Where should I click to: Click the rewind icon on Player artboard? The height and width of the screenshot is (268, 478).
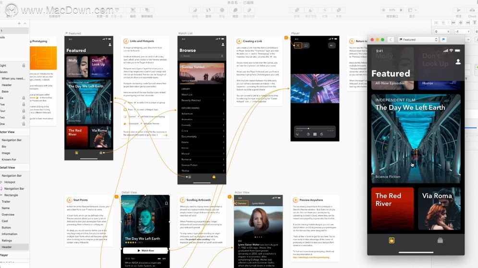(x=308, y=134)
